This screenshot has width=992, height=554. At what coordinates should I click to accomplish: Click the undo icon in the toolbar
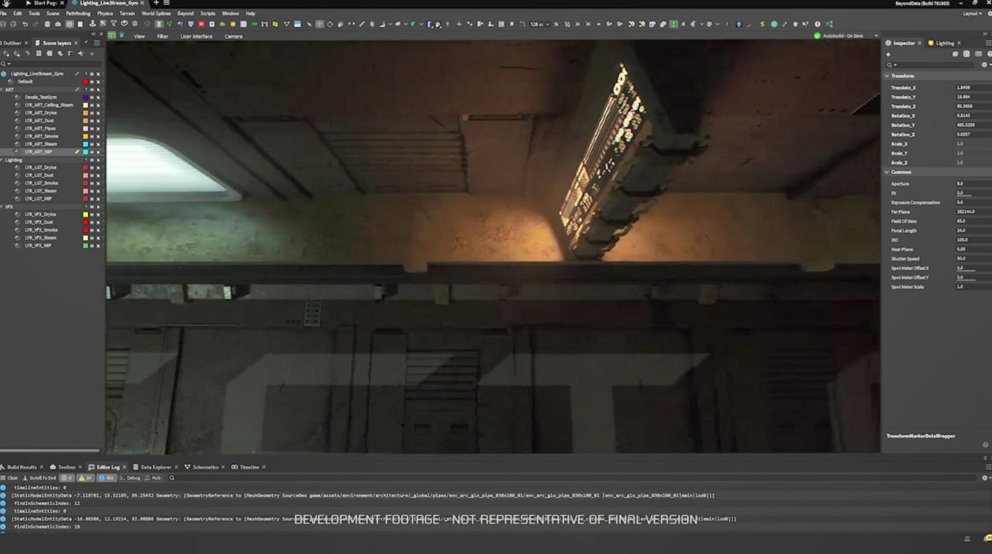(x=25, y=24)
